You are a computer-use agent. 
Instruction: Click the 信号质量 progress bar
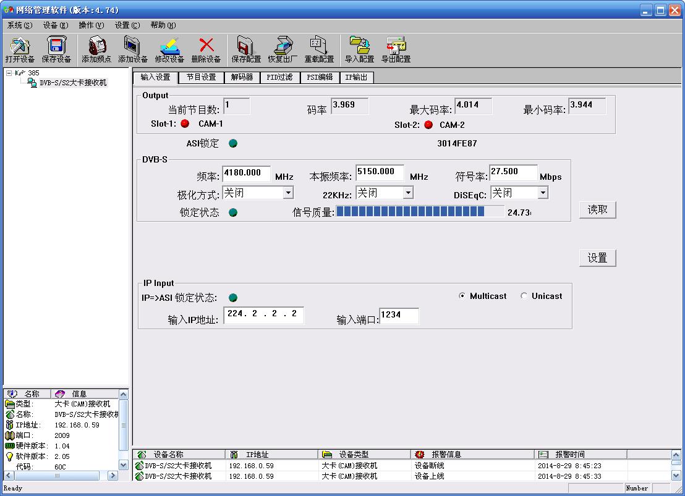click(420, 212)
